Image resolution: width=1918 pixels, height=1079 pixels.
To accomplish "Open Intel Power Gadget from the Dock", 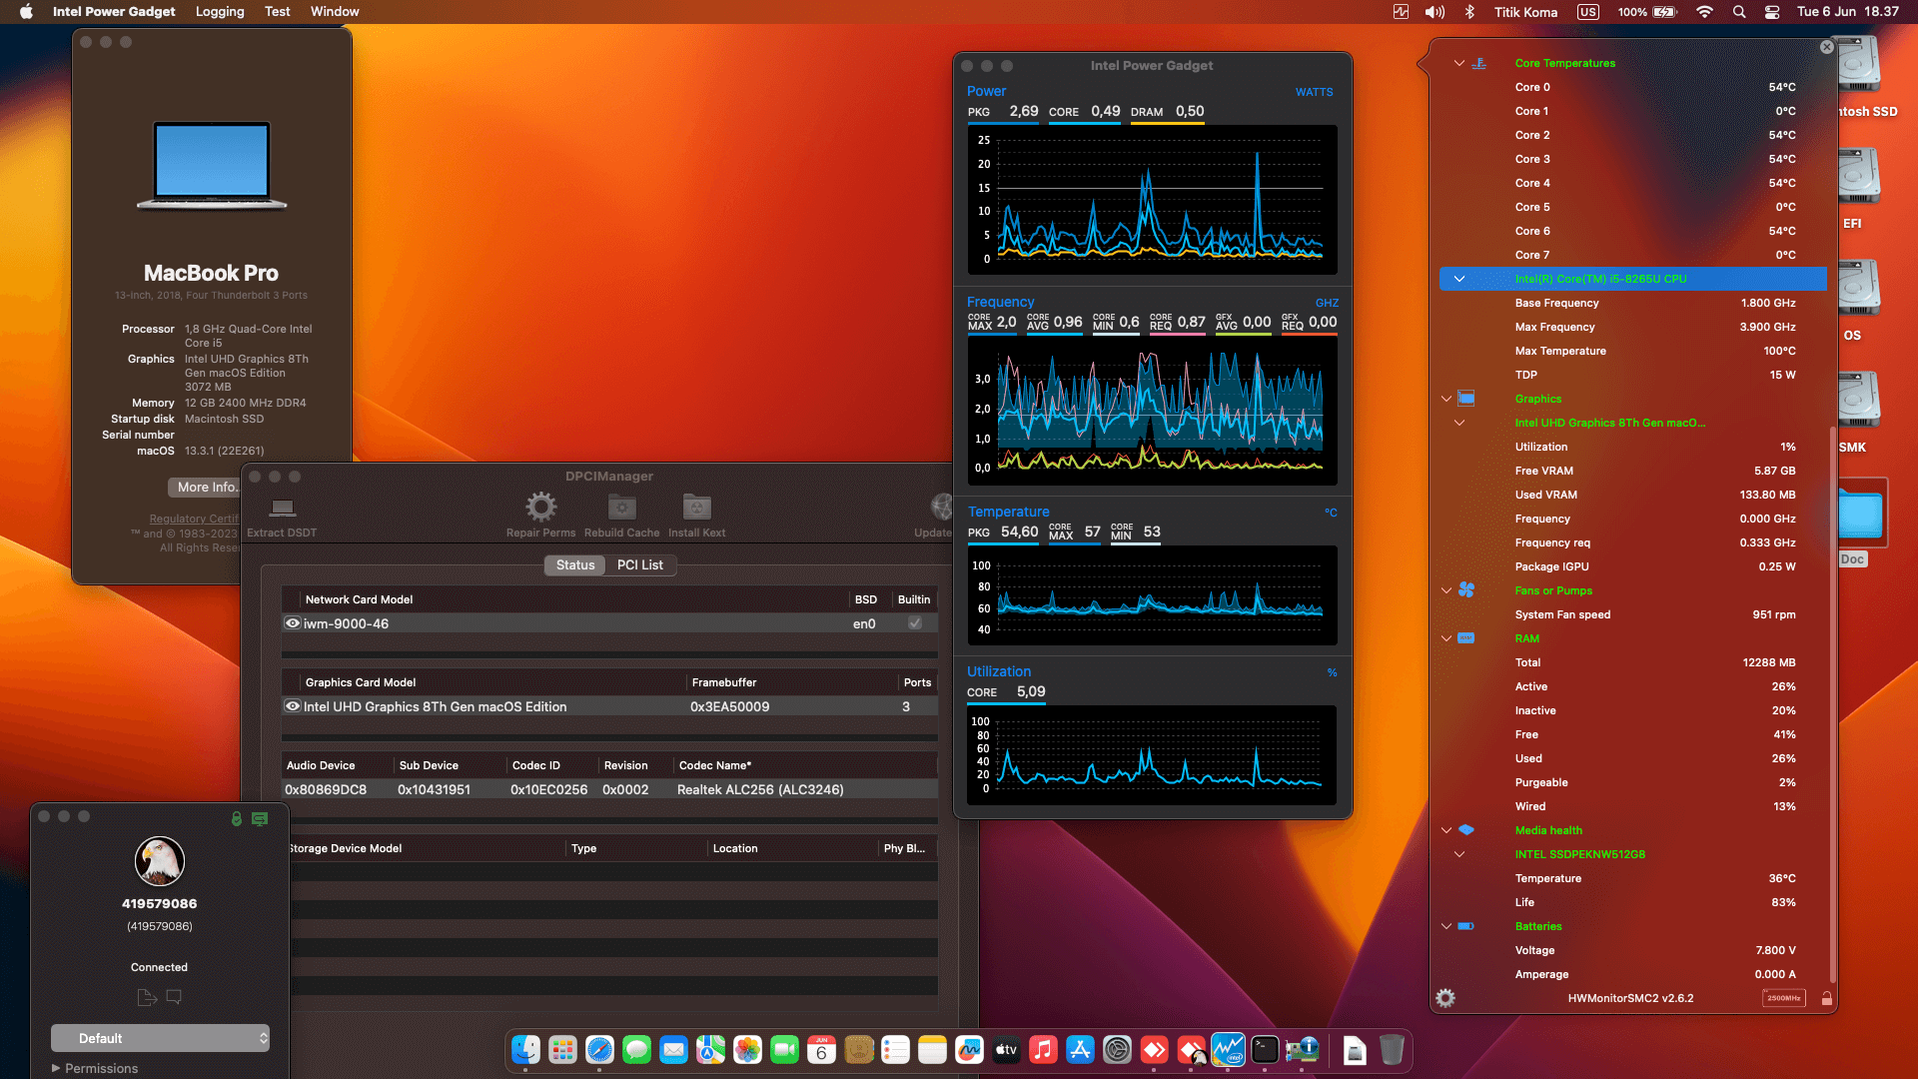I will (1228, 1050).
